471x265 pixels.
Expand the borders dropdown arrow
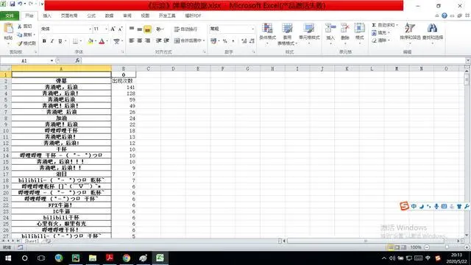point(81,41)
